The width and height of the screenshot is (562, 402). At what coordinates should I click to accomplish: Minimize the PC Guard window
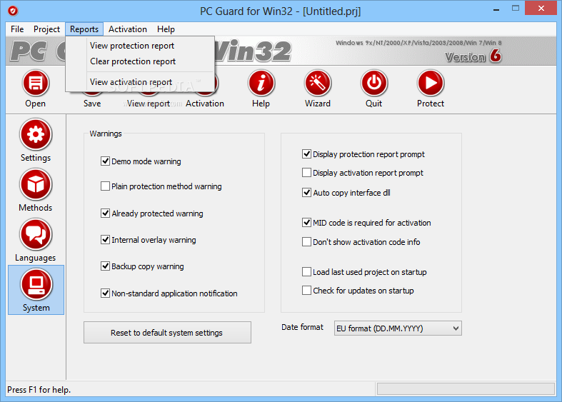coord(496,9)
